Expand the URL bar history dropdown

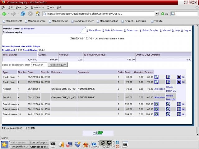157,14
